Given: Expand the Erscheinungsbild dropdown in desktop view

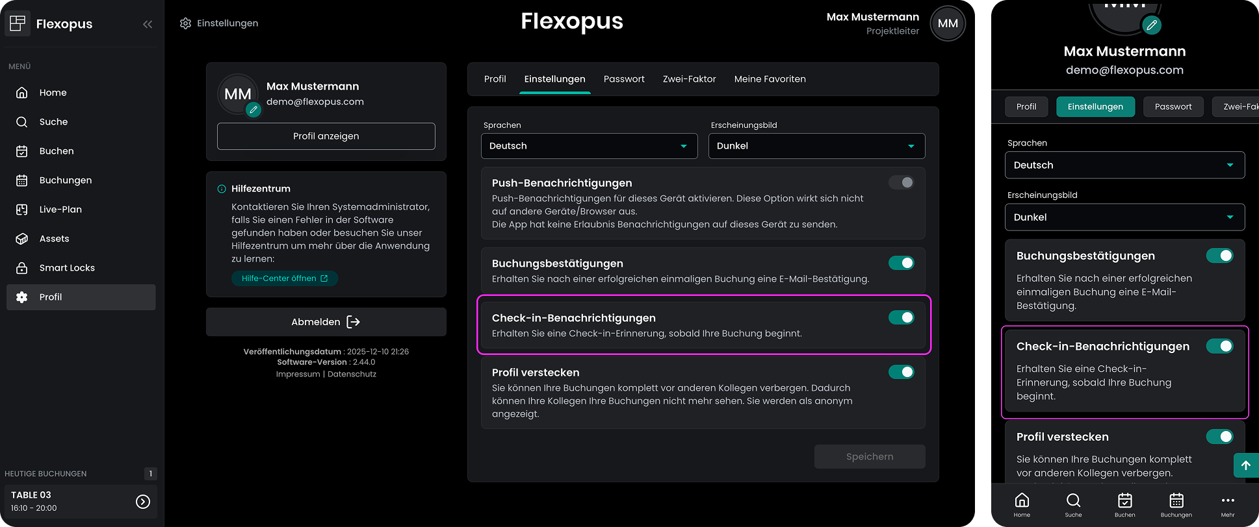Looking at the screenshot, I should [816, 146].
